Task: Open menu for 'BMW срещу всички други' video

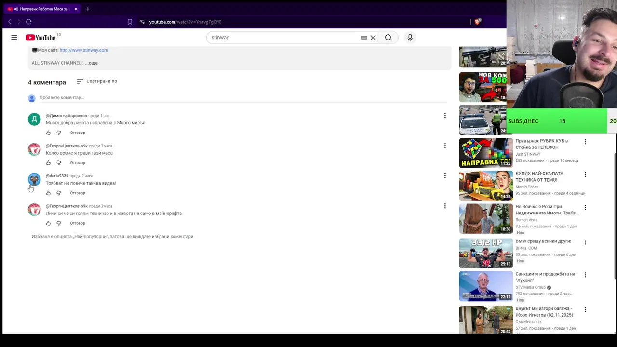Action: [585, 242]
